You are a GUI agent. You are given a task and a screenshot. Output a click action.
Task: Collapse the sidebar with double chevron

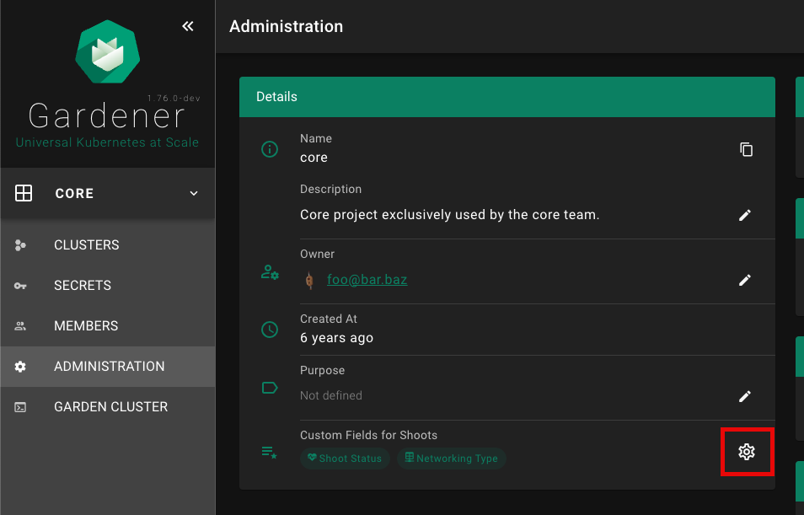[188, 26]
